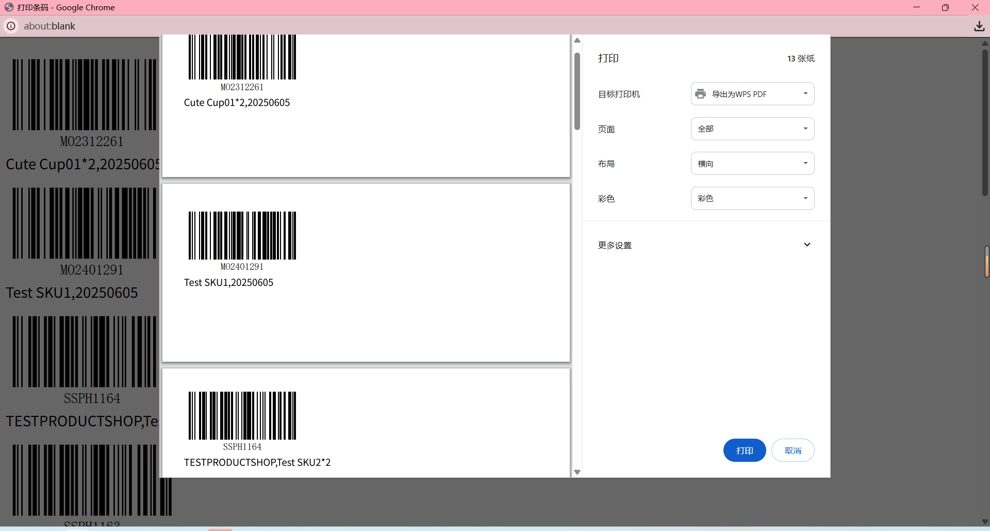Expand the 更多设置 section

click(706, 245)
